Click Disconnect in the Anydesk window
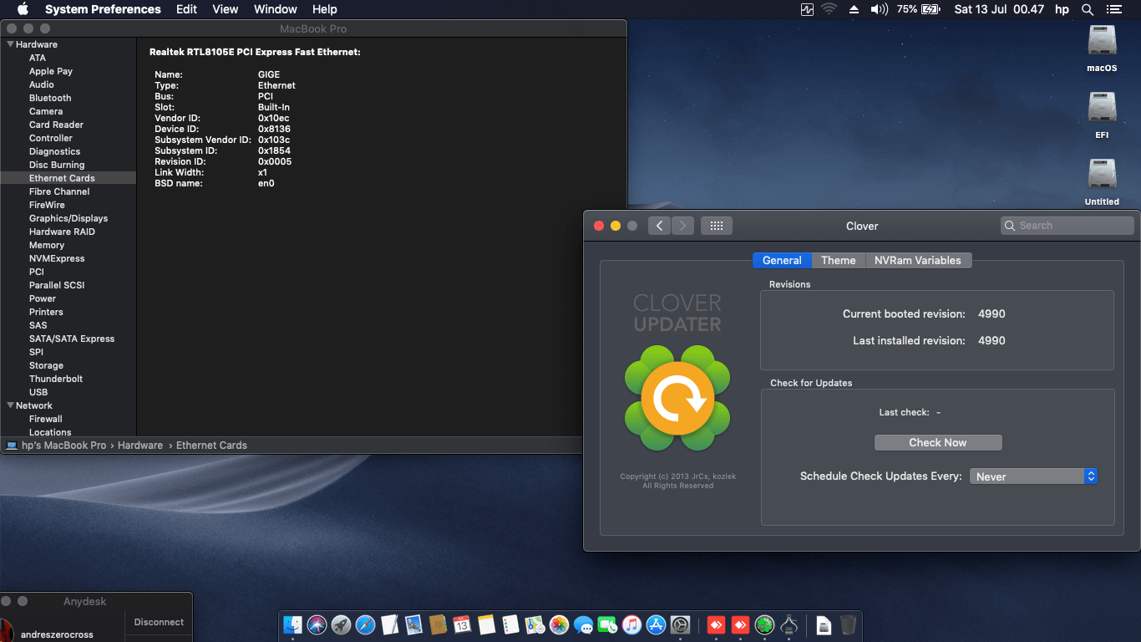Viewport: 1141px width, 642px height. 159,622
